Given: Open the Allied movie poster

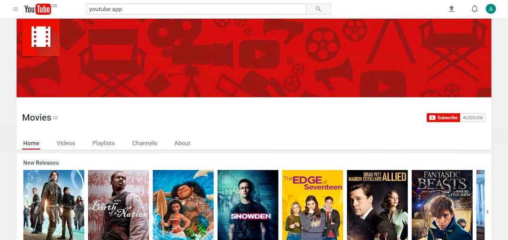Looking at the screenshot, I should 377,205.
